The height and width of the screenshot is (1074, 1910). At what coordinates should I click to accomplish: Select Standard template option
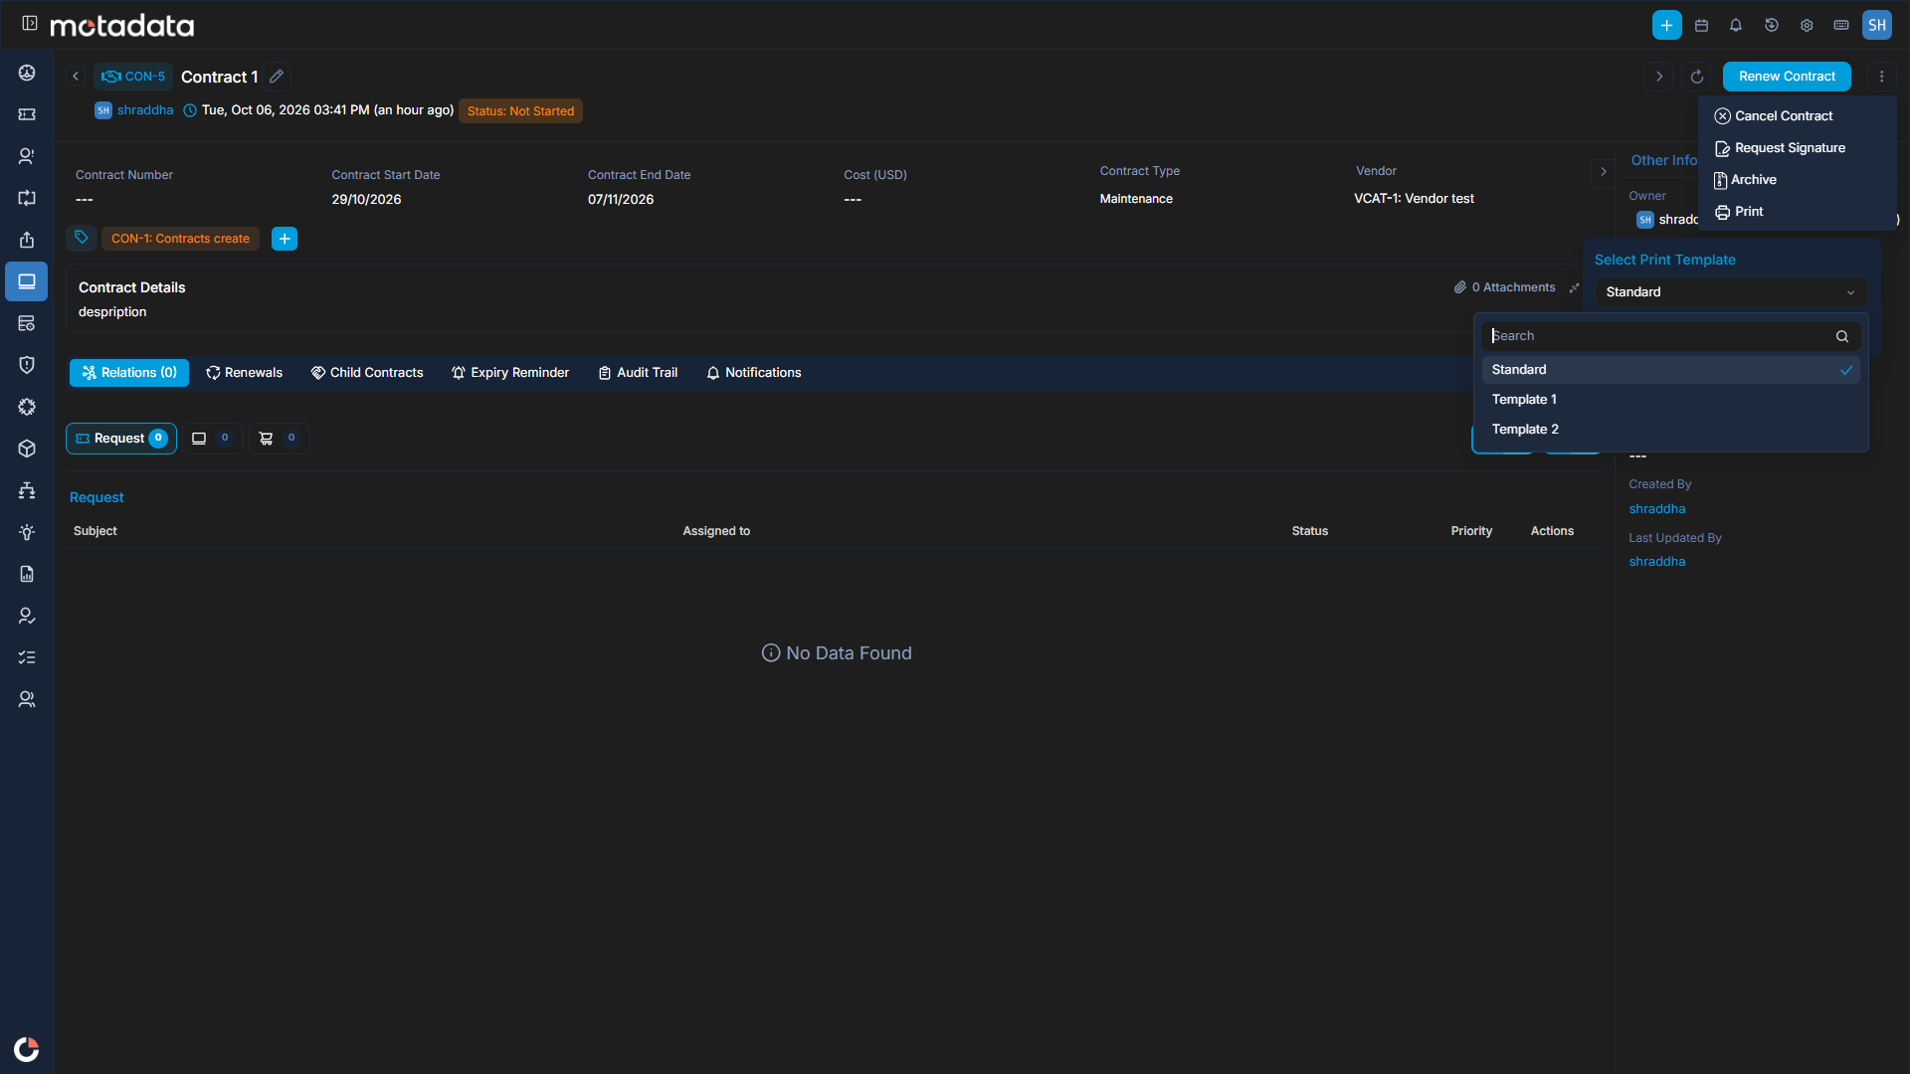point(1670,370)
